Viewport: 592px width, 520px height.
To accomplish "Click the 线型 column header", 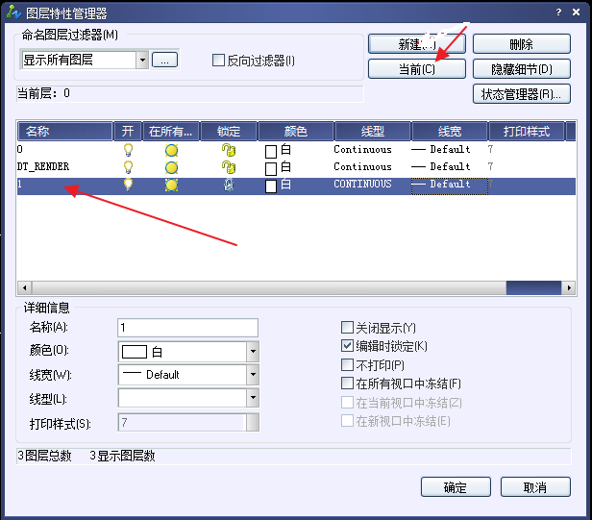I will [372, 131].
